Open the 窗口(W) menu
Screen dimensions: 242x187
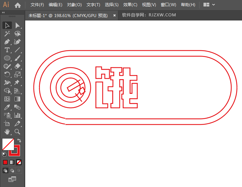[168, 5]
